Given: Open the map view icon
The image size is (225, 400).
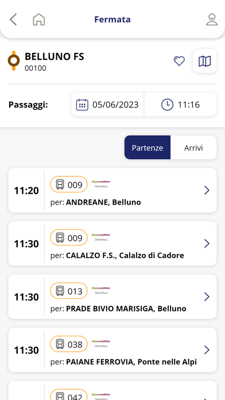Looking at the screenshot, I should pyautogui.click(x=204, y=61).
